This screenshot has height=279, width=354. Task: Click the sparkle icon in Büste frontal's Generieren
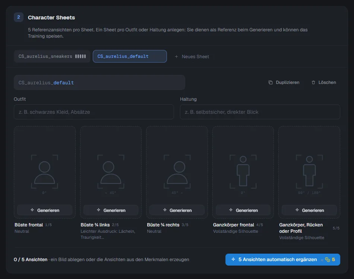tap(32, 210)
